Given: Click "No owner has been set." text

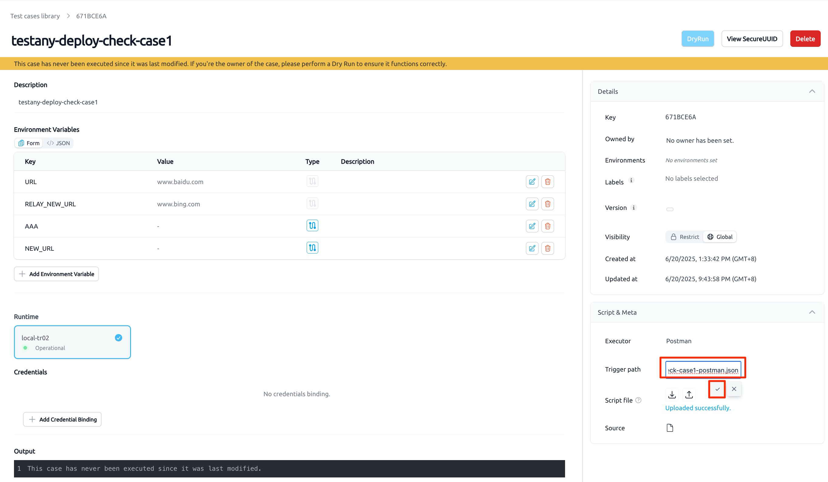Looking at the screenshot, I should click(x=699, y=141).
